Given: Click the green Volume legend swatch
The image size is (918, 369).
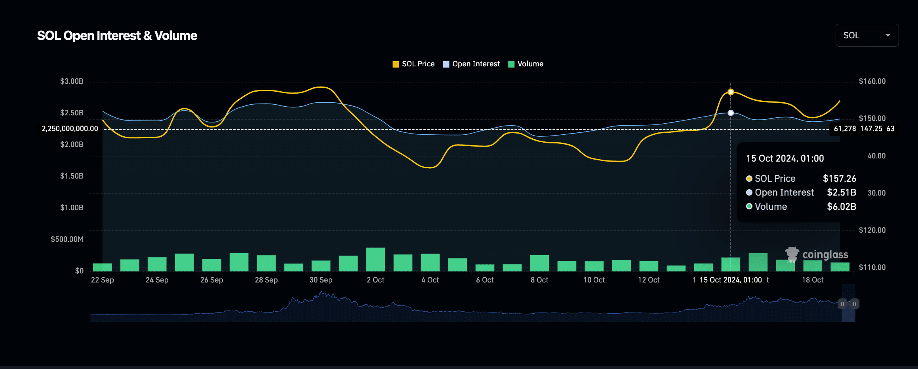Looking at the screenshot, I should 511,64.
